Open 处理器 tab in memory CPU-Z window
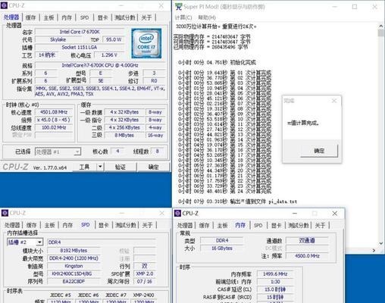Viewport: 385px width, 303px height. click(x=185, y=225)
